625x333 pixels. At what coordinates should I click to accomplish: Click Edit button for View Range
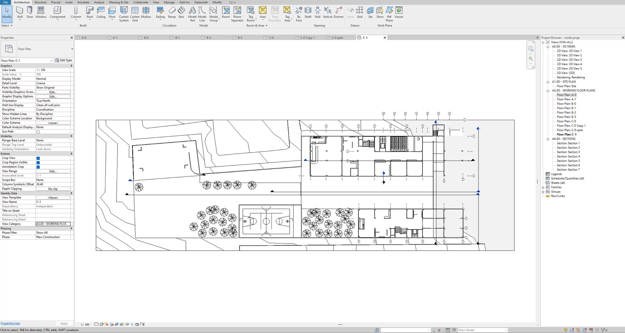click(x=53, y=171)
